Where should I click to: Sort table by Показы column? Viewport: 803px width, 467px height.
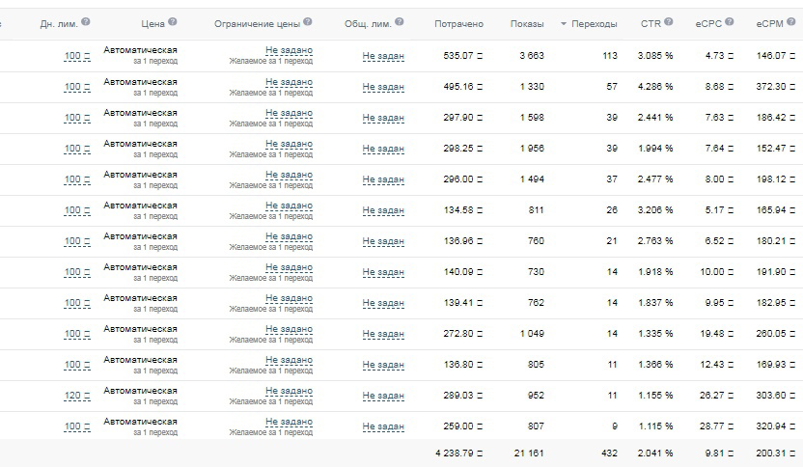[x=527, y=23]
